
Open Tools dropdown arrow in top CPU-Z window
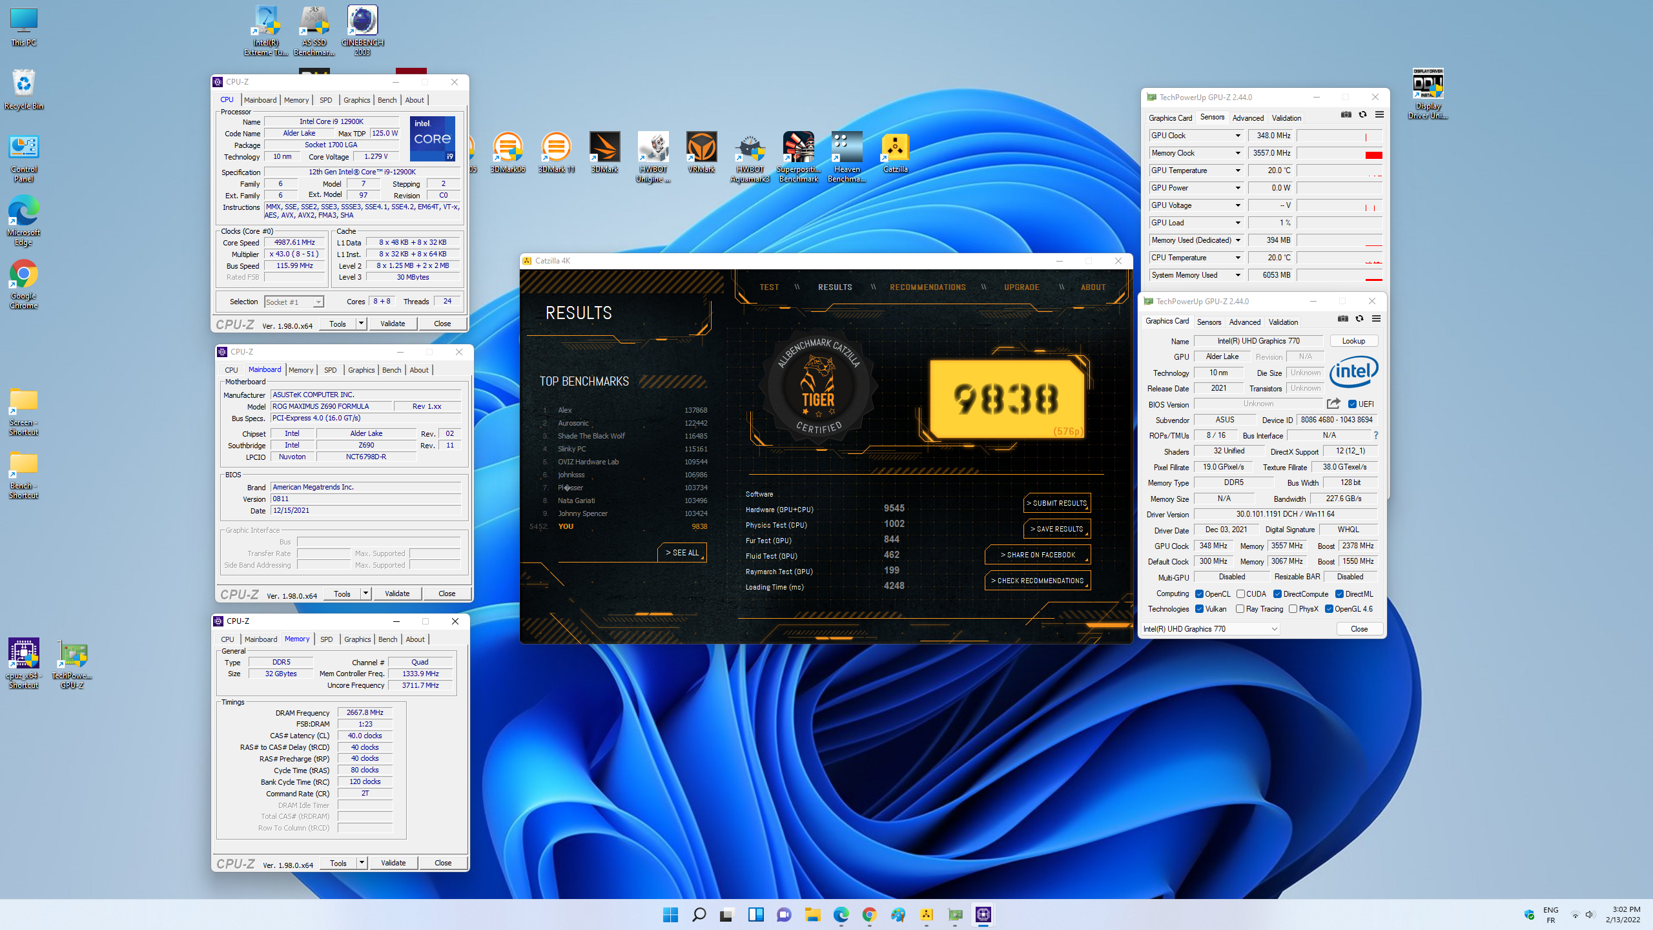(362, 324)
